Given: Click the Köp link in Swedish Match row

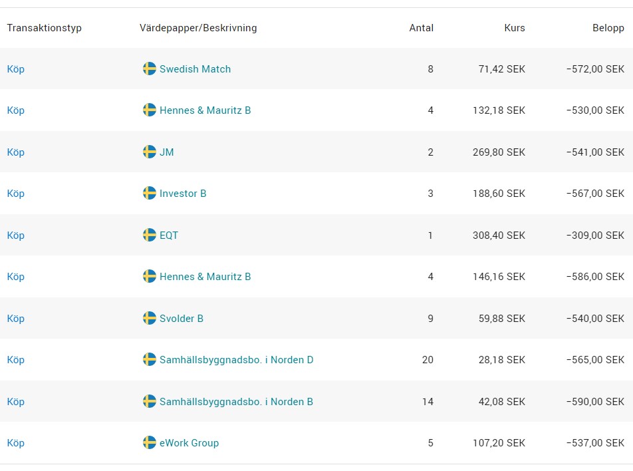Looking at the screenshot, I should [16, 69].
